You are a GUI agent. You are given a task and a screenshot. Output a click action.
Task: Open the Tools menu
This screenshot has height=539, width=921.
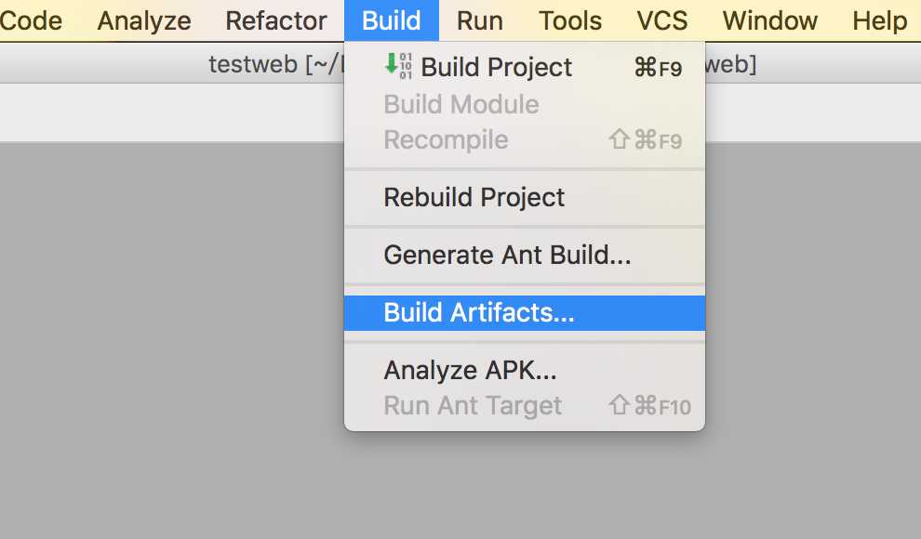(570, 20)
